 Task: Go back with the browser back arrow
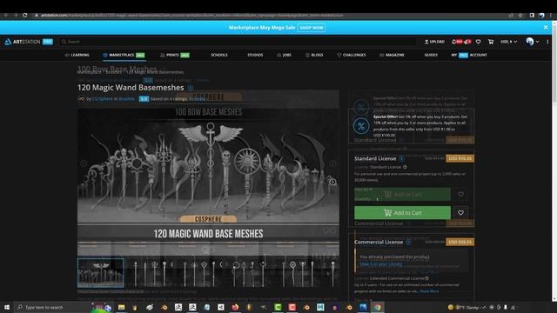click(6, 16)
